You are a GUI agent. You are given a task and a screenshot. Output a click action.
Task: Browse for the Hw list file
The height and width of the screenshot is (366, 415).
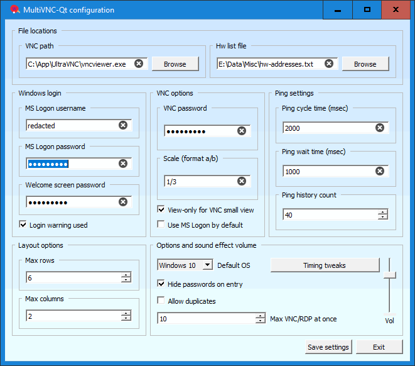(365, 64)
